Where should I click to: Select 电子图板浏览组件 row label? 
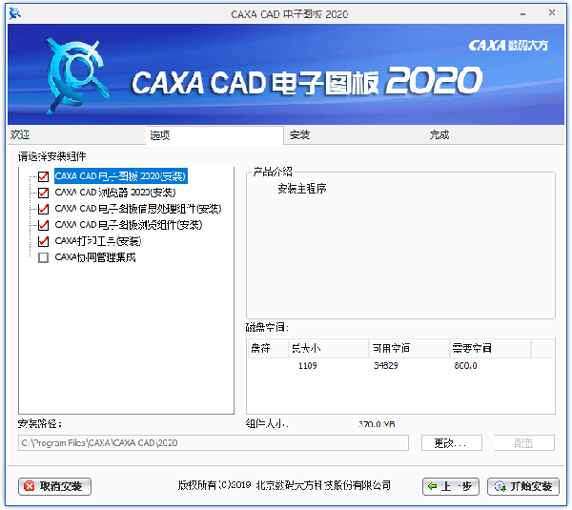(129, 225)
